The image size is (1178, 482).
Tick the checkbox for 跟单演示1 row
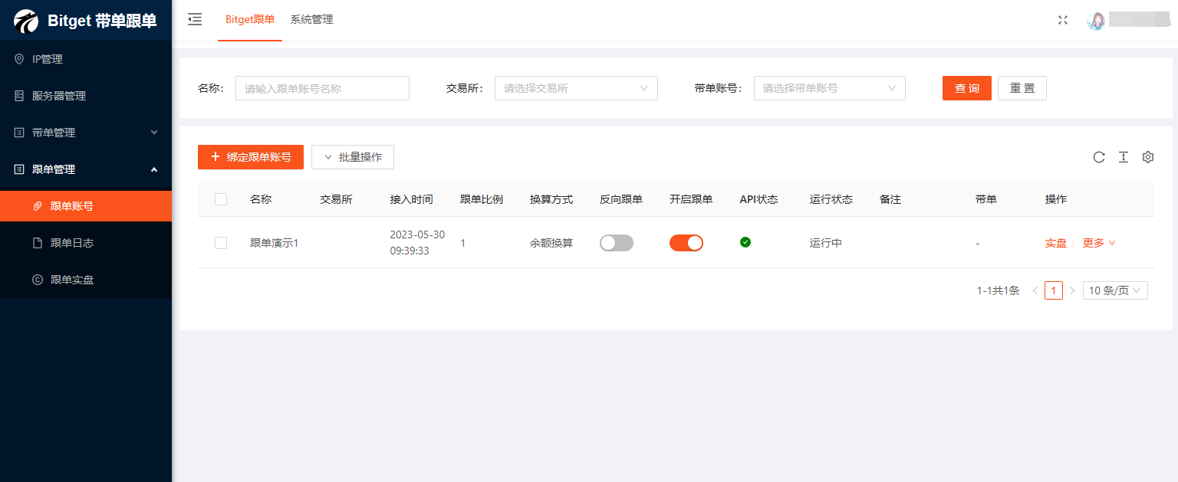pos(221,243)
